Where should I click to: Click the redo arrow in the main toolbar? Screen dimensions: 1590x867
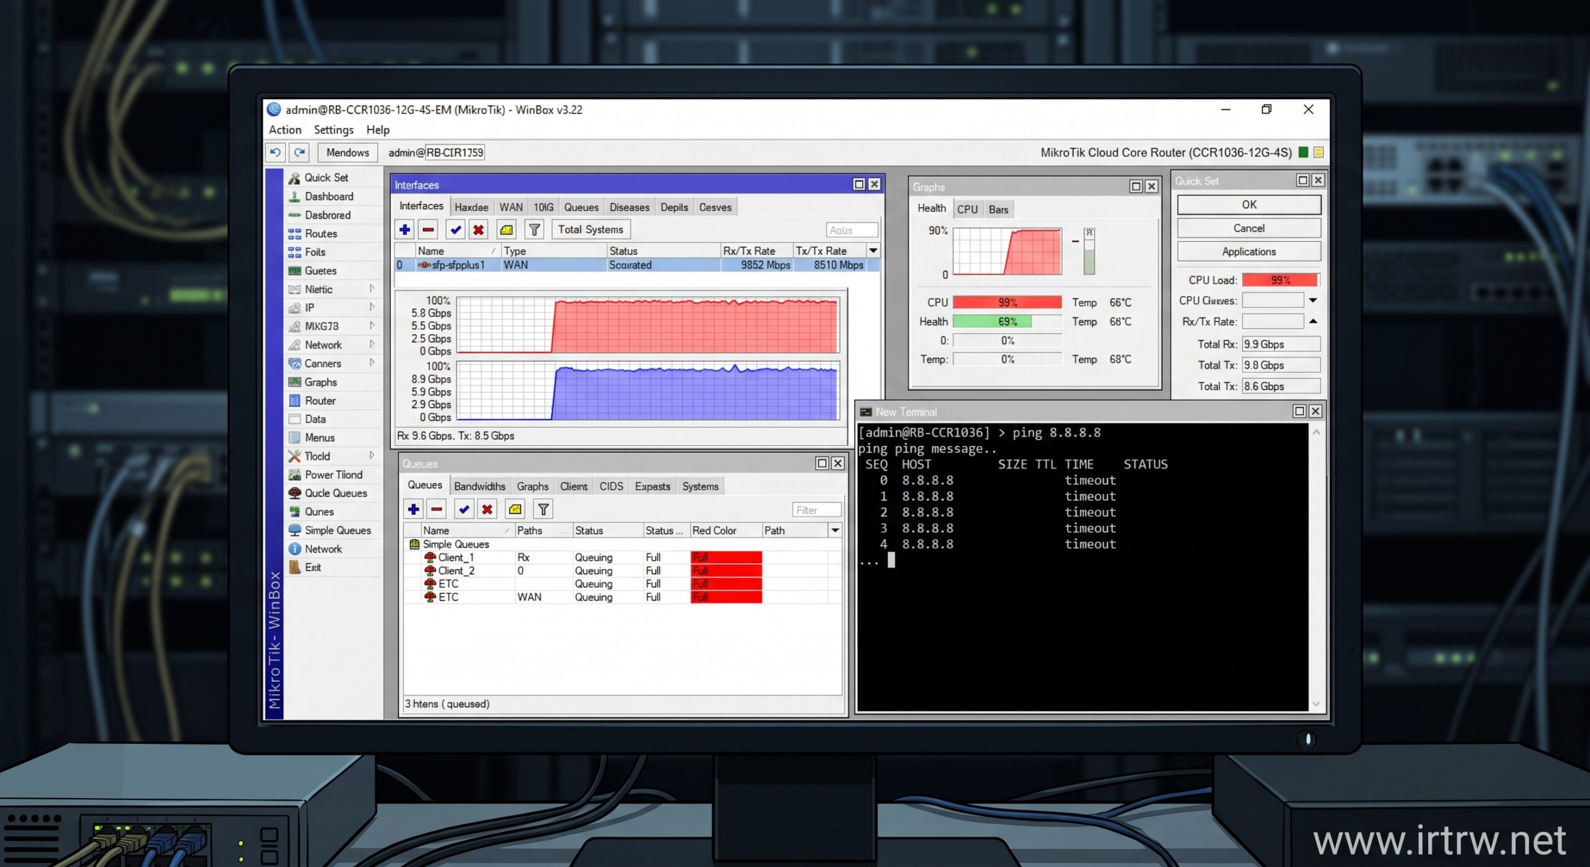(299, 152)
